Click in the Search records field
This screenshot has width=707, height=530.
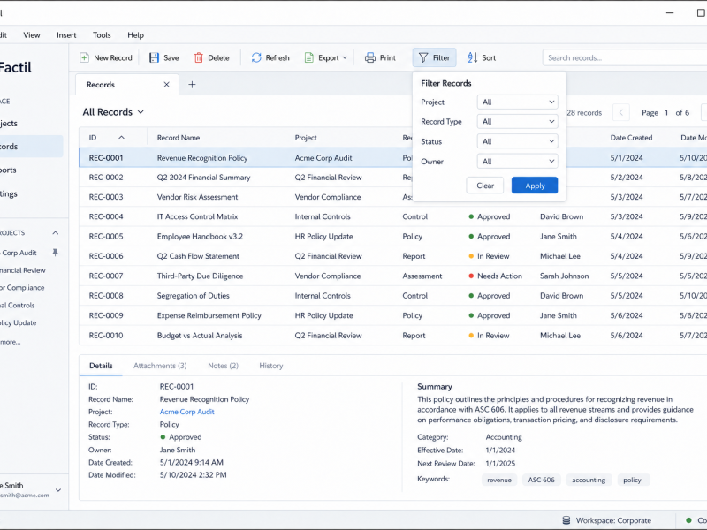tap(625, 57)
